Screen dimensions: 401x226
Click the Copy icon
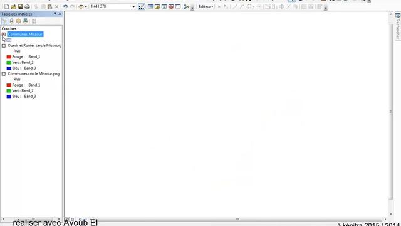[x=43, y=6]
